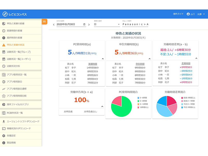Click trend line icon beside アプリ使用割合遷移

point(4,89)
